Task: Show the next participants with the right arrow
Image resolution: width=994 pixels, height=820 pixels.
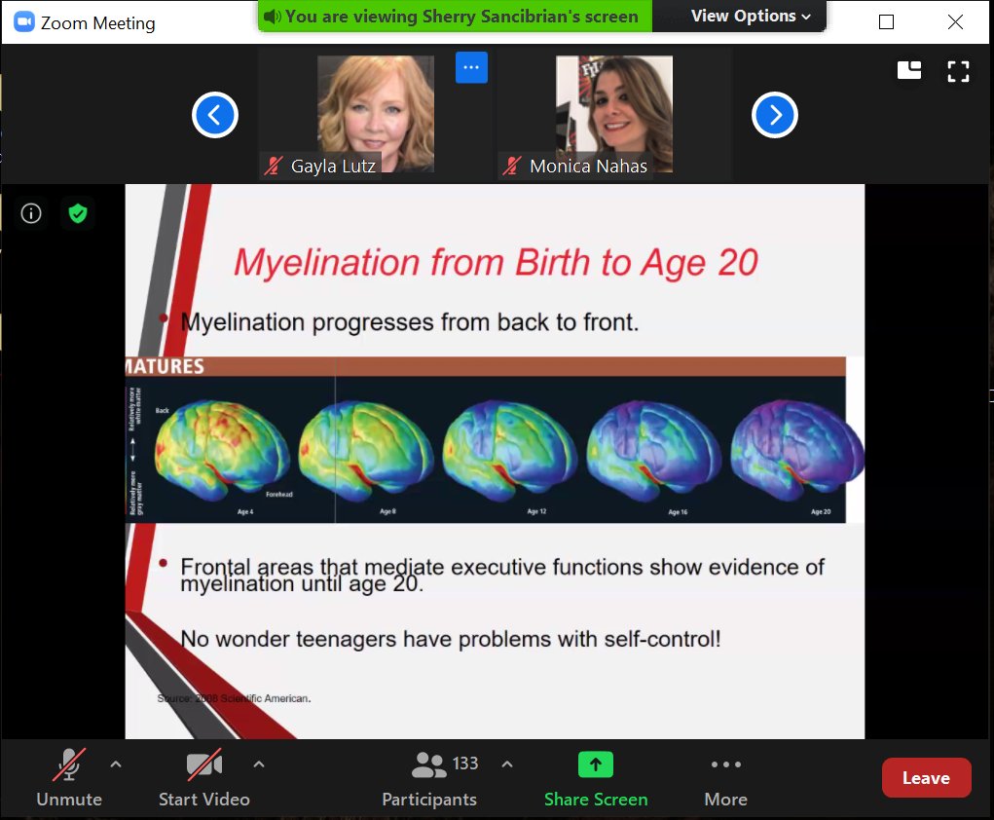Action: click(x=775, y=115)
